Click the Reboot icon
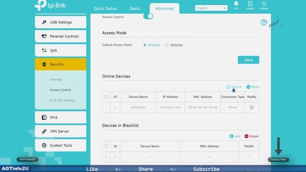Screen dimensions: 306x172 [264, 4]
